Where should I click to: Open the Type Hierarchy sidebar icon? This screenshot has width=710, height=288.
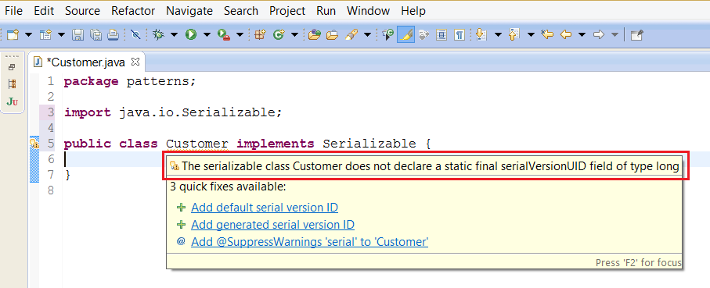(13, 84)
